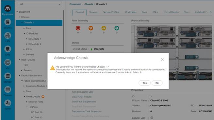Switch to the IO Modules tab
Viewport: 214px width, 120px height.
130,12
